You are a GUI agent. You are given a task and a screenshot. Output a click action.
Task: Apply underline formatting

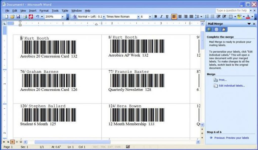coord(167,16)
